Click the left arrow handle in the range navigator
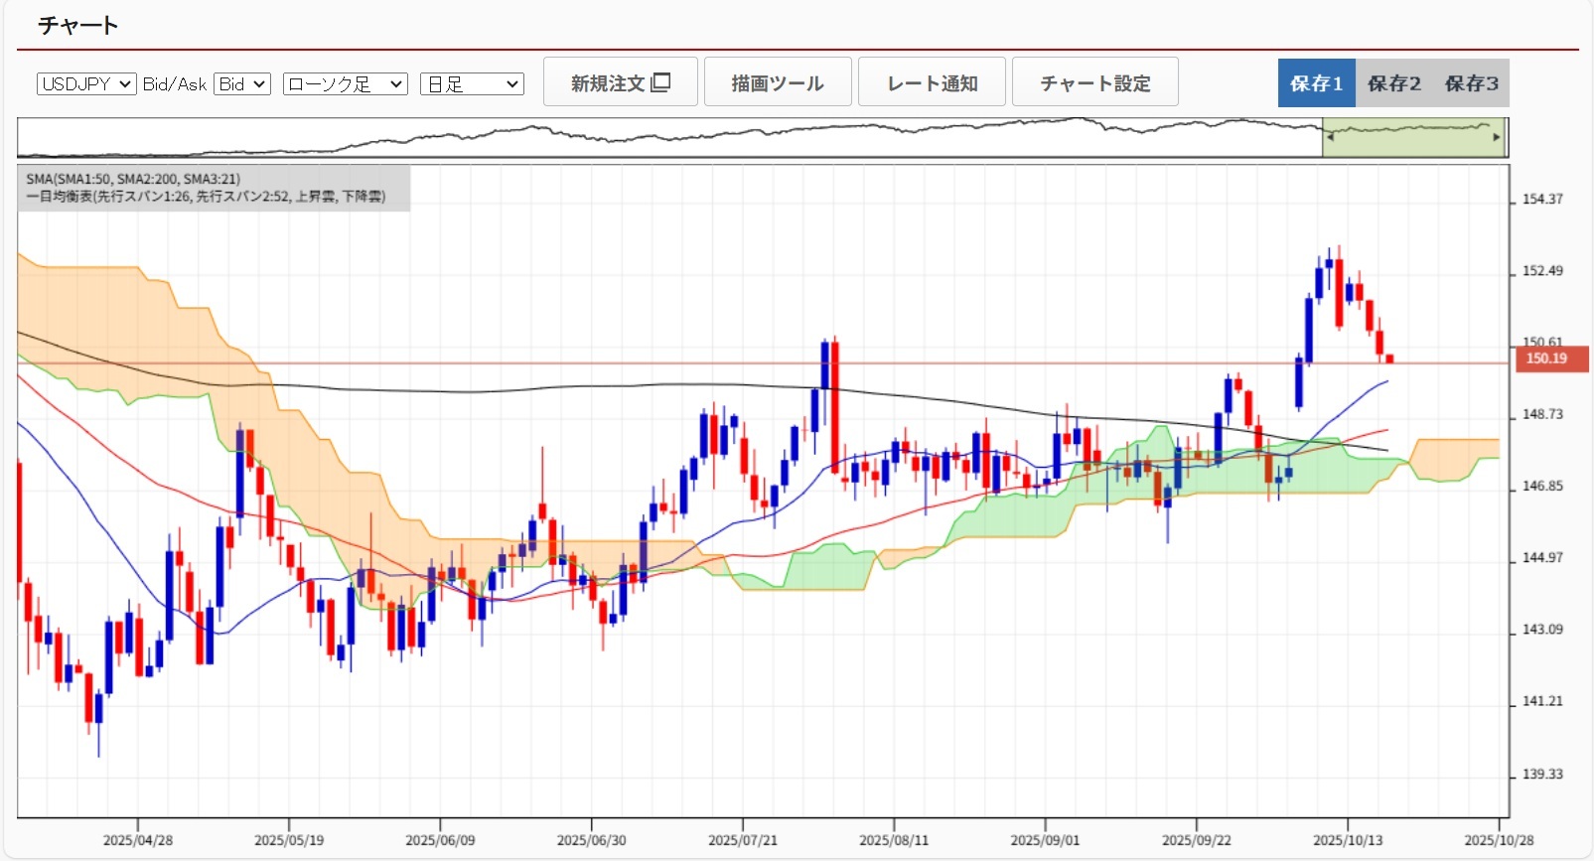Image resolution: width=1594 pixels, height=861 pixels. [x=1331, y=138]
